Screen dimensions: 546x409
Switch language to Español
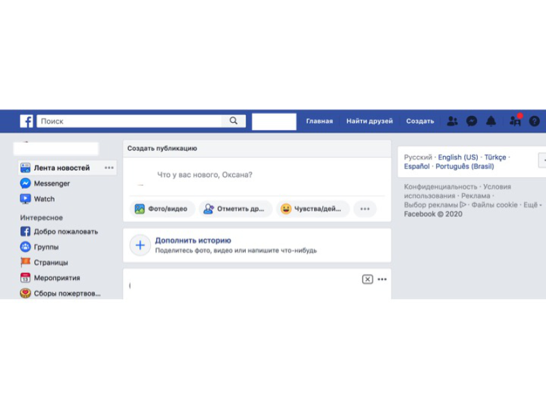point(416,166)
